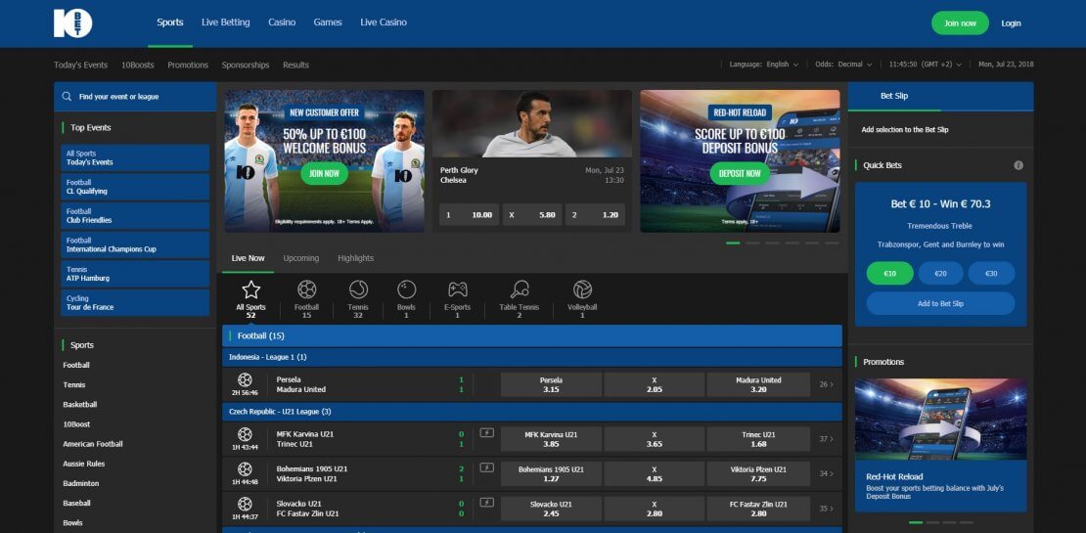Select Football CL Qualifying top event

tap(135, 187)
